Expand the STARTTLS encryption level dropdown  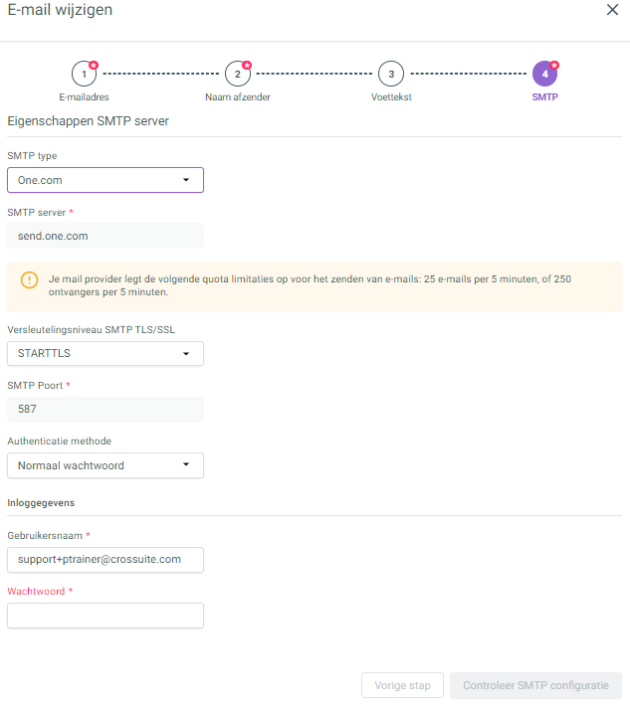click(x=105, y=353)
